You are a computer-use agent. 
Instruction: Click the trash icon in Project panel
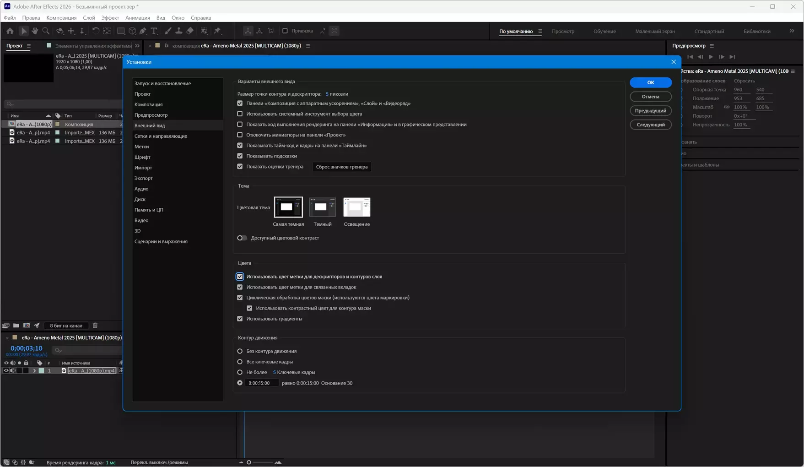tap(95, 326)
